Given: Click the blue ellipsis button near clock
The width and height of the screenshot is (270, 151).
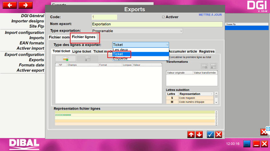Looking at the screenshot, I should tap(247, 144).
